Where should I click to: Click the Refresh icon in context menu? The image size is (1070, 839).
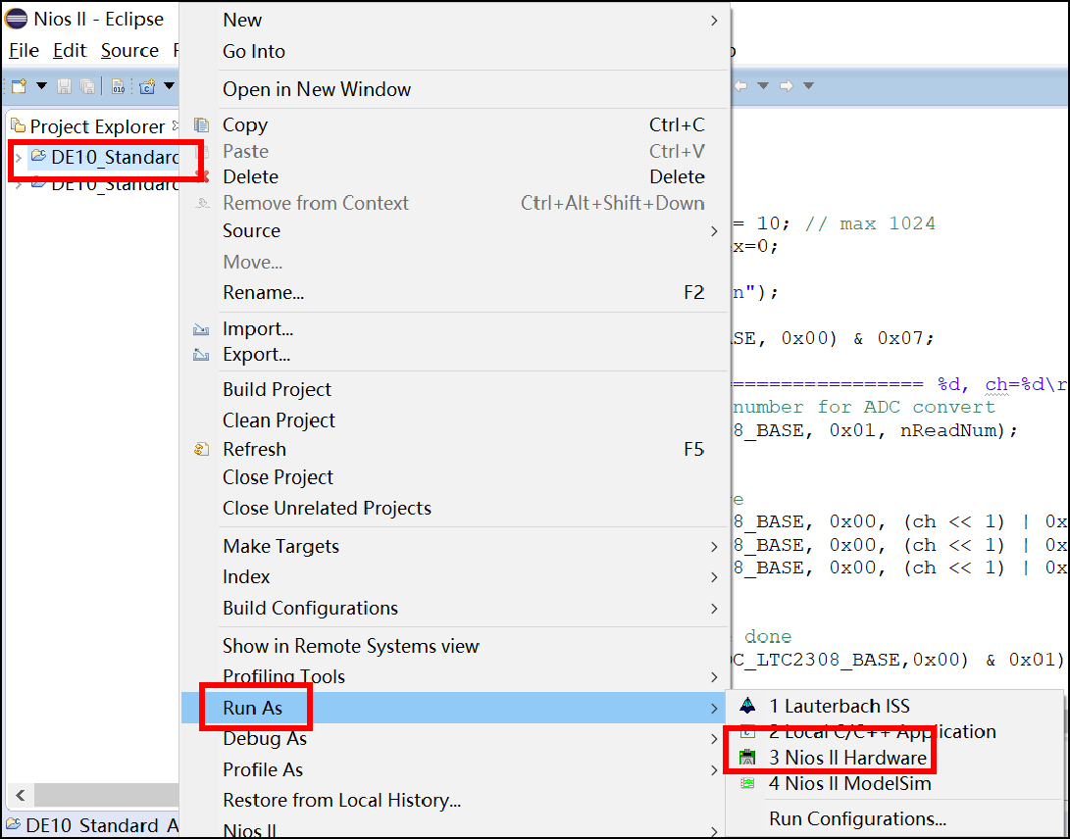[201, 450]
